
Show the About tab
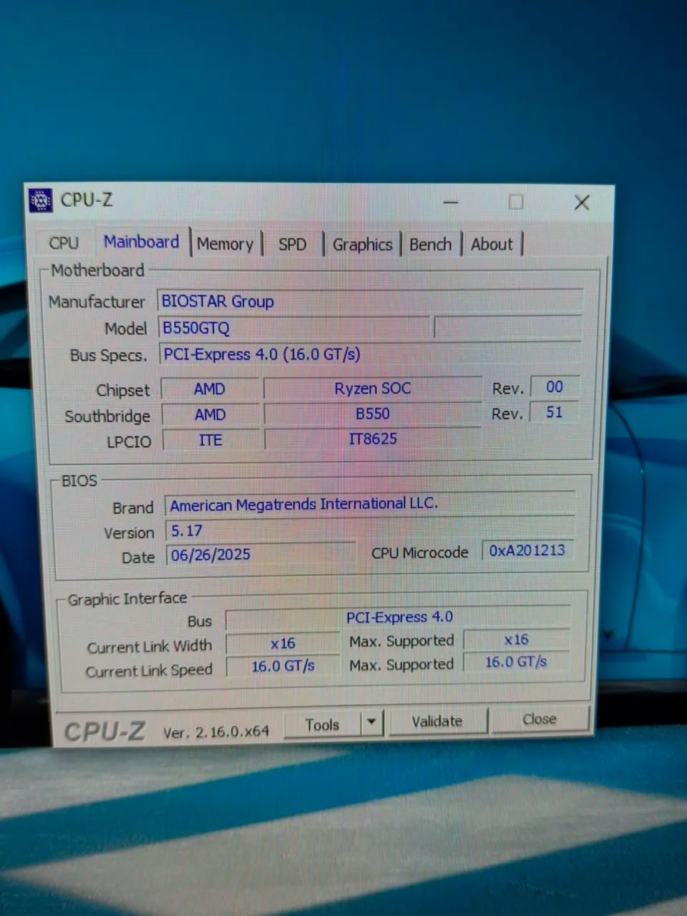pyautogui.click(x=492, y=245)
